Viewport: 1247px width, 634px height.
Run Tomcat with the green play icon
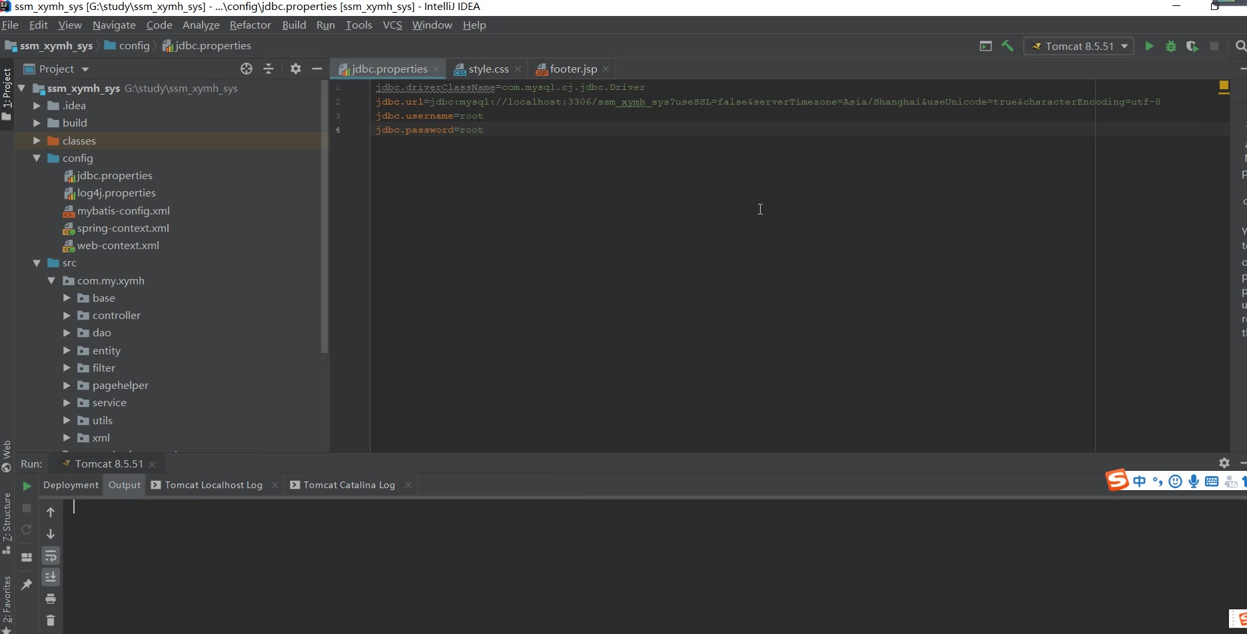pos(1149,46)
